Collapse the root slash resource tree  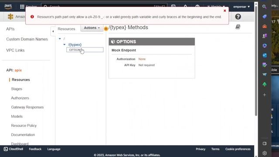(60, 39)
